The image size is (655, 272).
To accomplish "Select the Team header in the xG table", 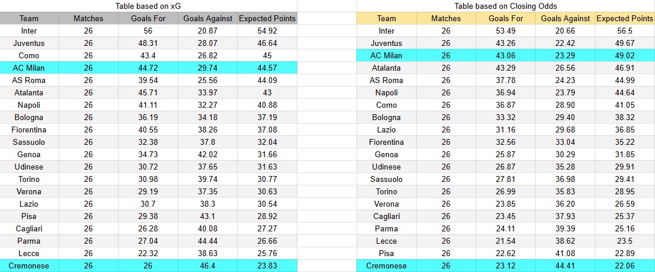I will click(29, 18).
